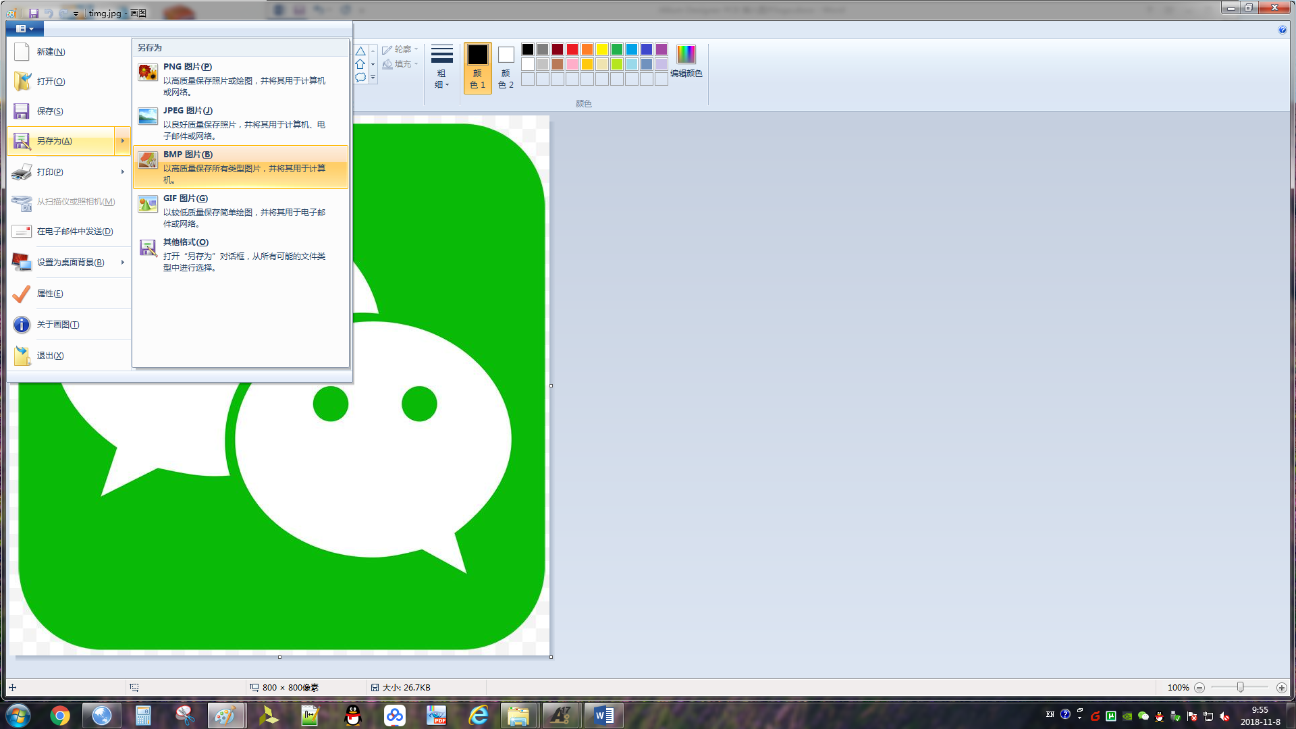This screenshot has width=1296, height=729.
Task: Click the zoom in plus button
Action: pyautogui.click(x=1282, y=688)
